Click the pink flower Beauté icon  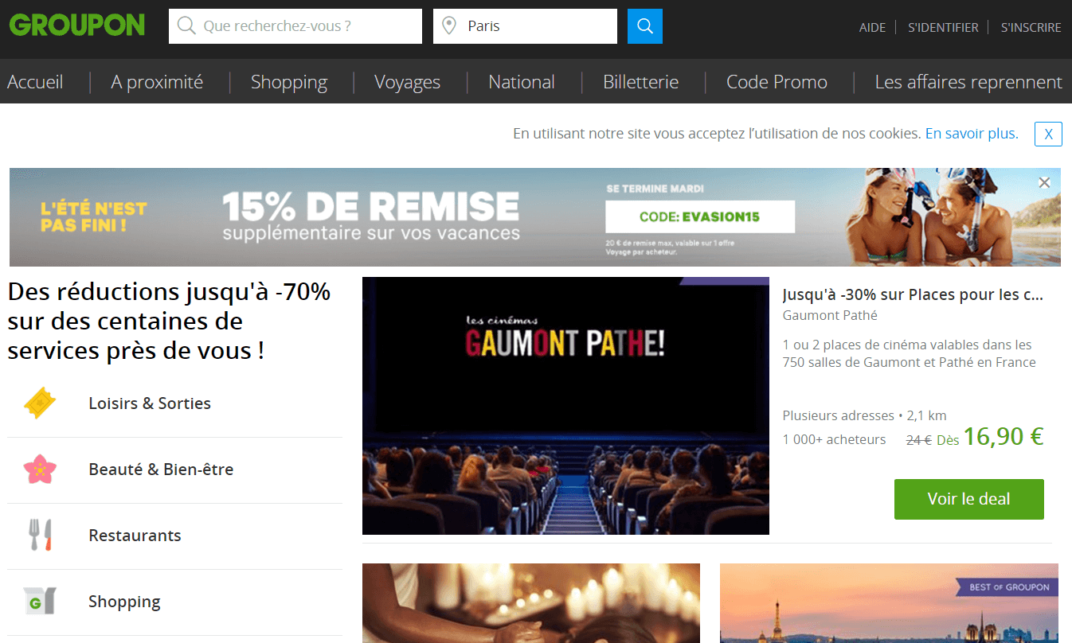pos(40,470)
